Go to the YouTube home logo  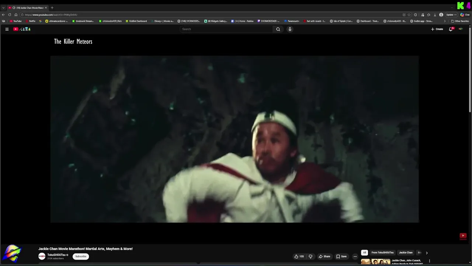22,29
